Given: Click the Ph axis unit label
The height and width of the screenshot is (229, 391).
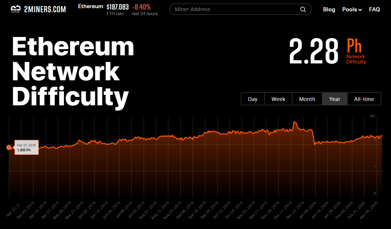Looking at the screenshot, I should (372, 116).
